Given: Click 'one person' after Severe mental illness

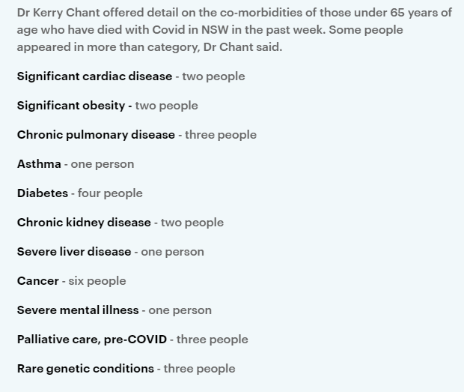Looking at the screenshot, I should (x=180, y=310).
